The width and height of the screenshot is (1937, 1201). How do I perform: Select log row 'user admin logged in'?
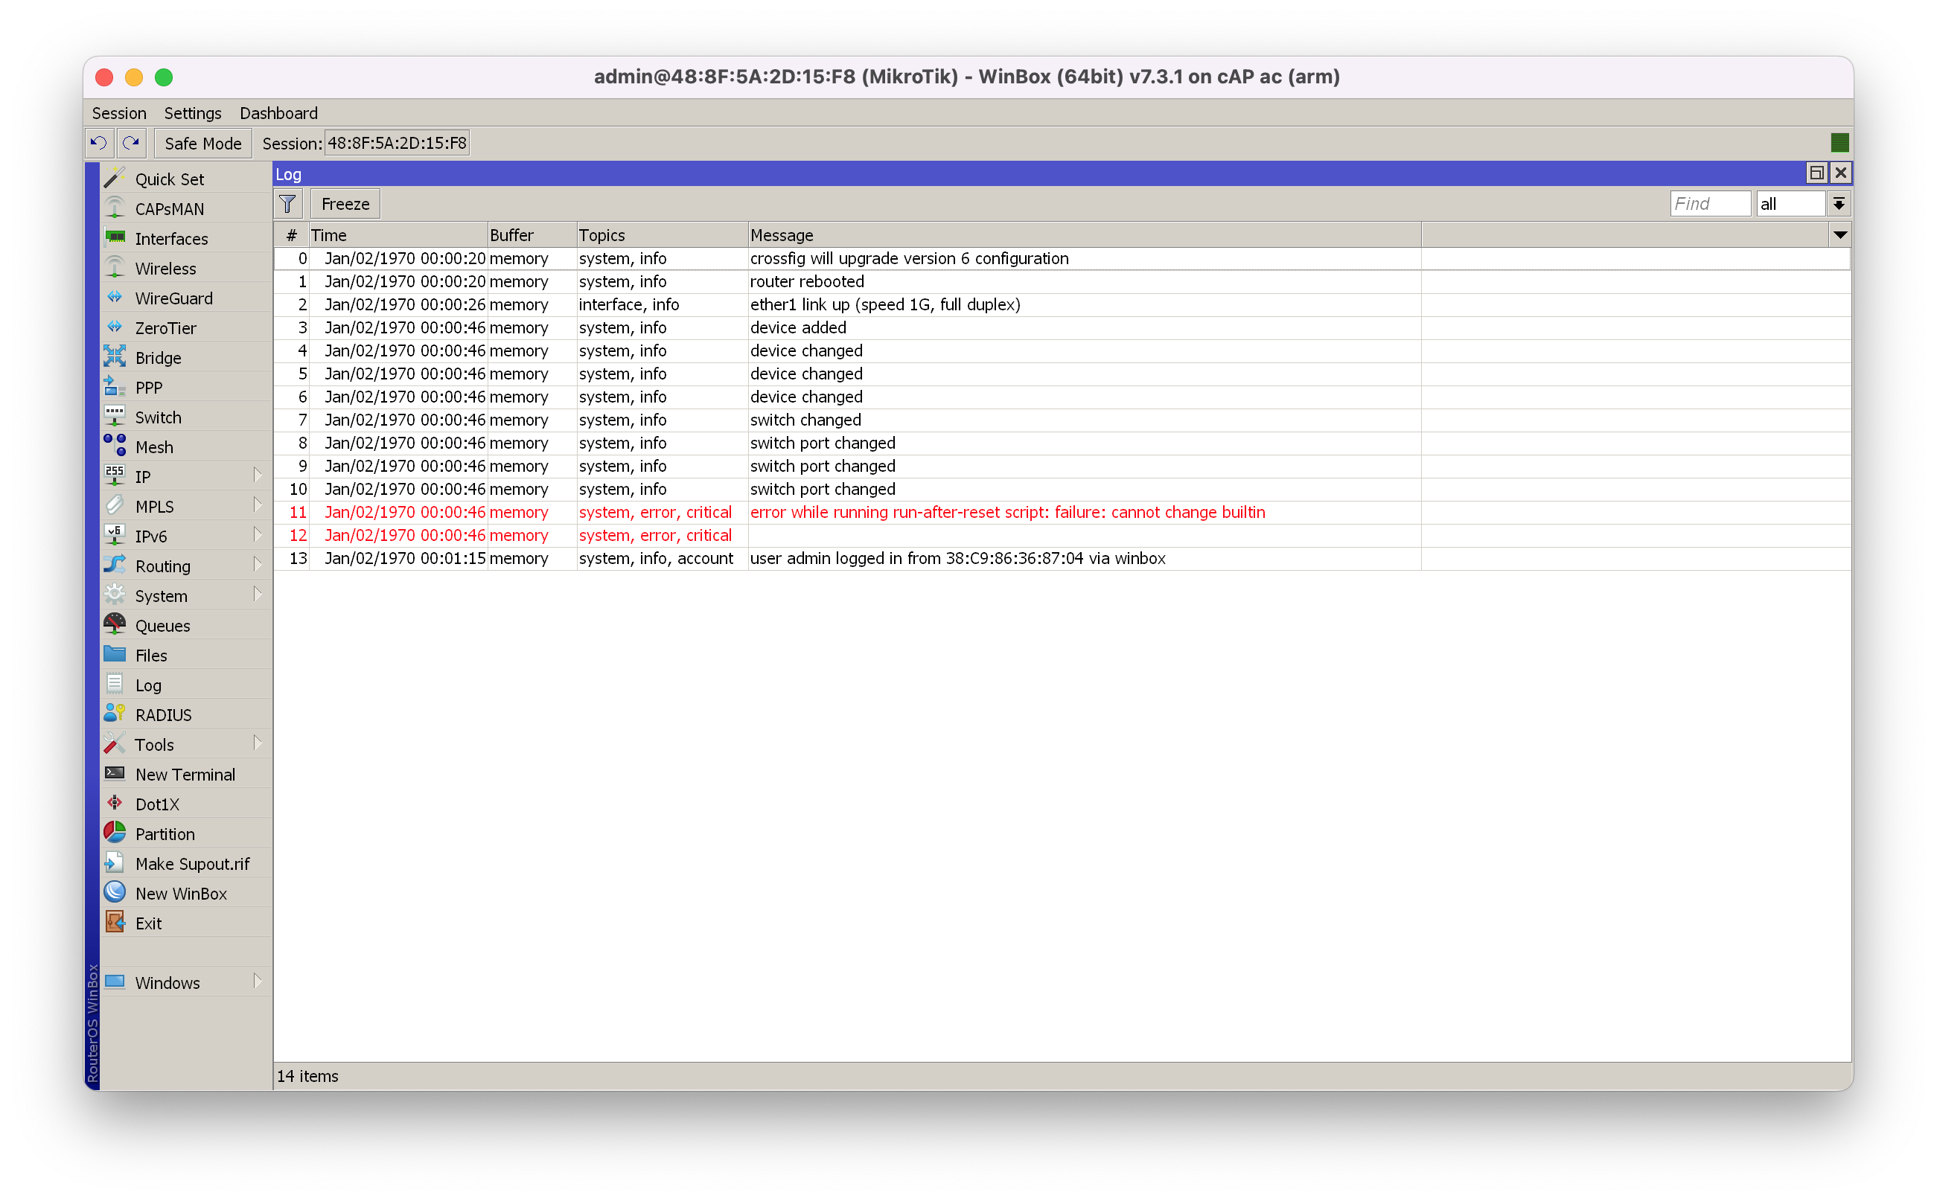[1062, 557]
